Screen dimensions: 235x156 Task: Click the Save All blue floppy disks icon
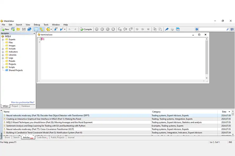29,29
